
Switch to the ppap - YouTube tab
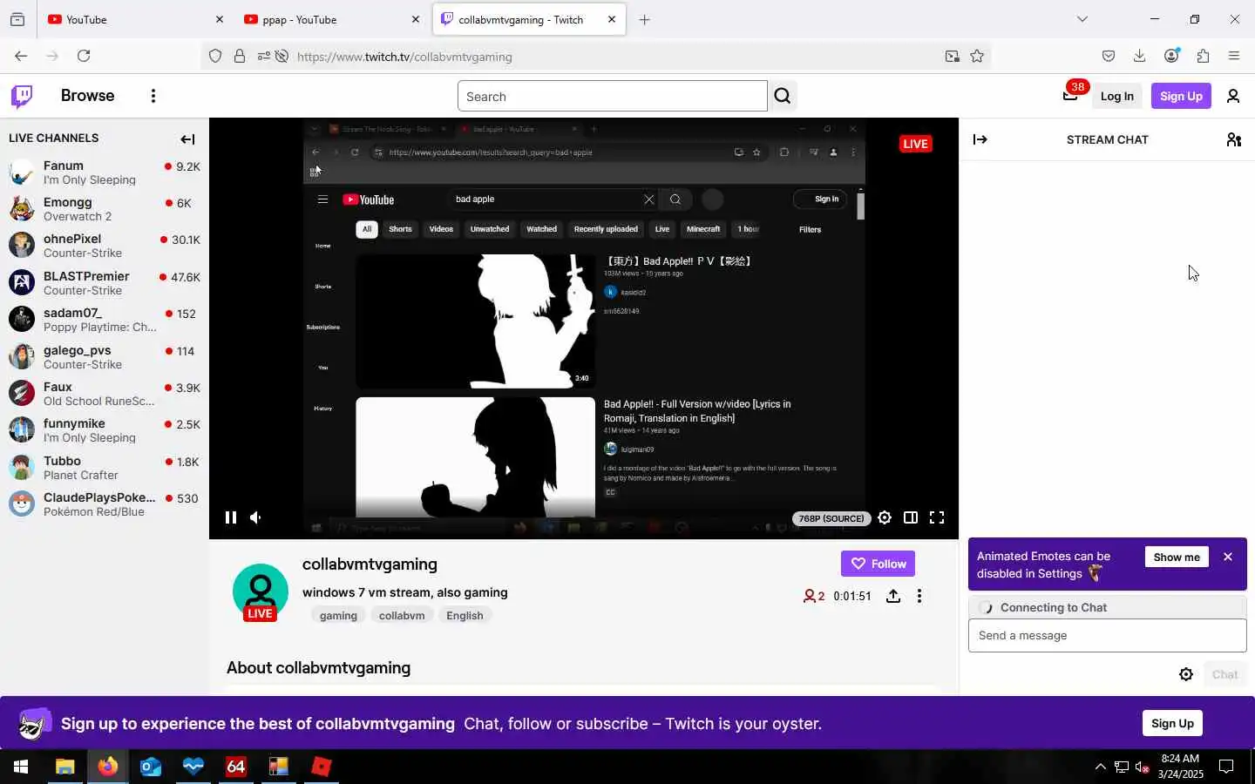point(331,19)
